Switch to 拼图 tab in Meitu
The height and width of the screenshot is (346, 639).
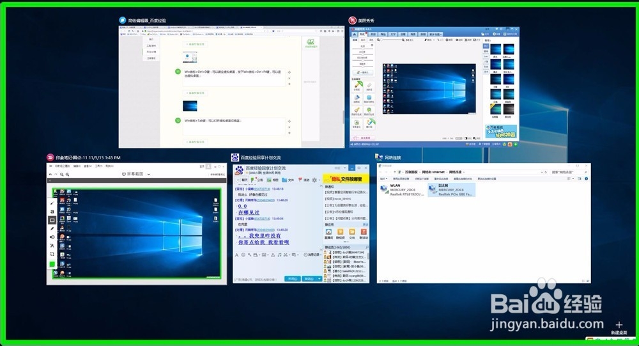423,35
